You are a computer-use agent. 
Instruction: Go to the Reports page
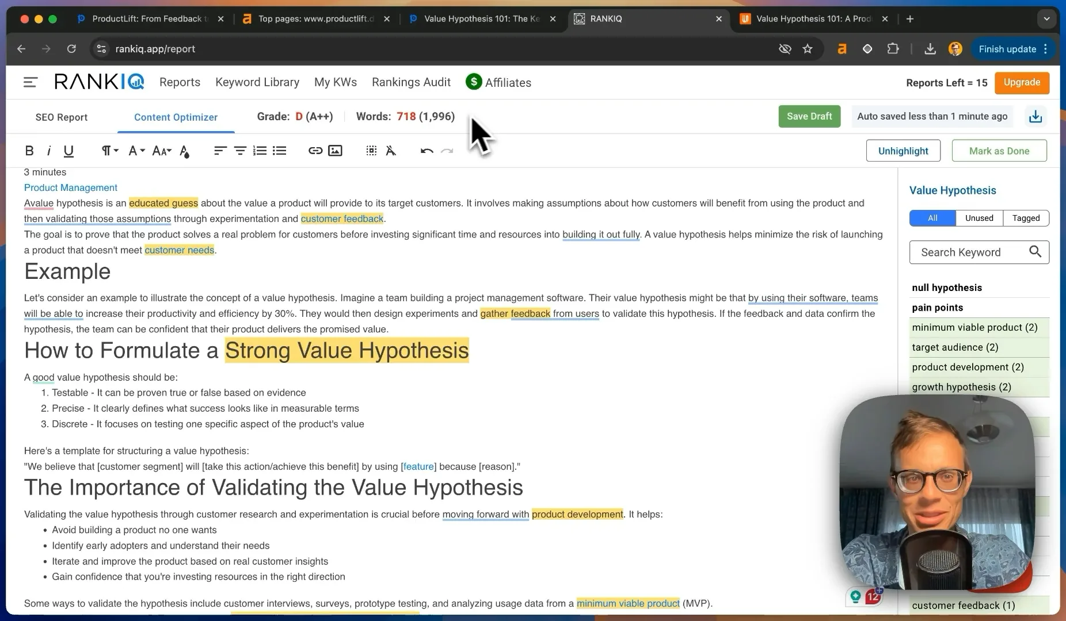[x=180, y=82]
